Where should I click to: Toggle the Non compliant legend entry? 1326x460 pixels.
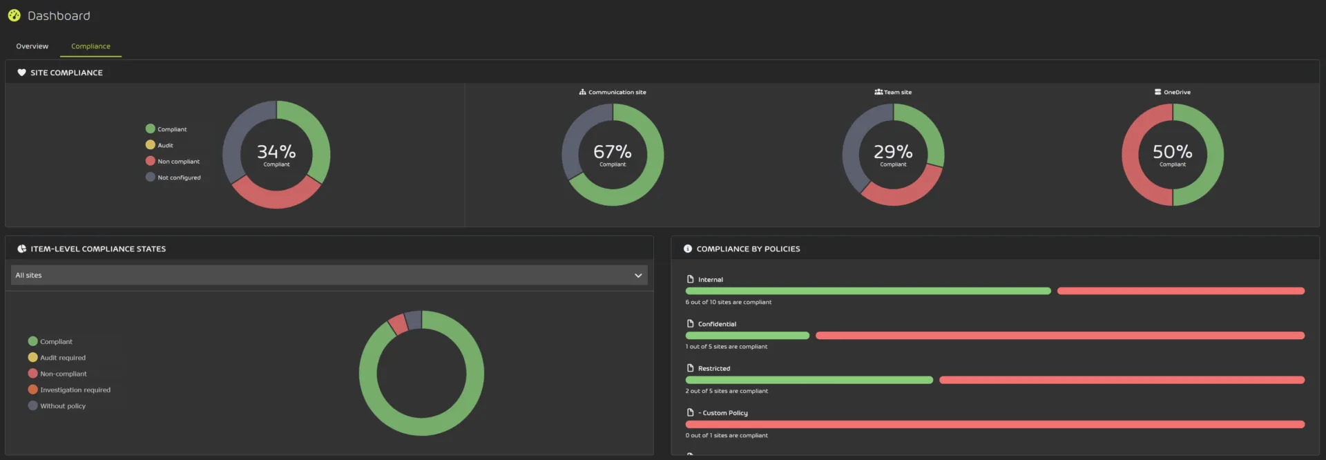click(x=173, y=162)
